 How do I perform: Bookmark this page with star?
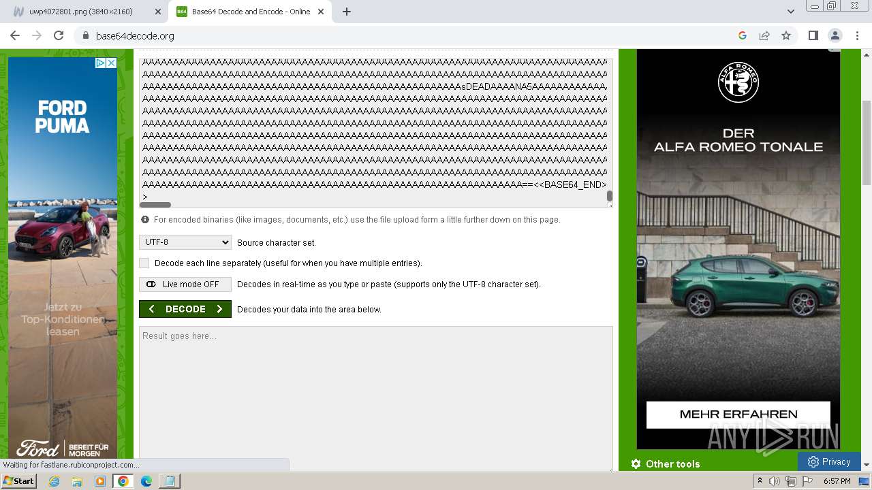(786, 35)
